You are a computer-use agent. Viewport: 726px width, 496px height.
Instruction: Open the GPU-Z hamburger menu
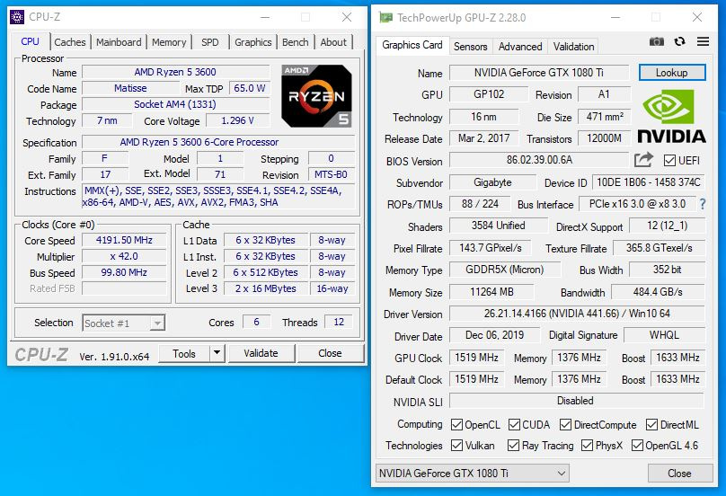(x=703, y=41)
